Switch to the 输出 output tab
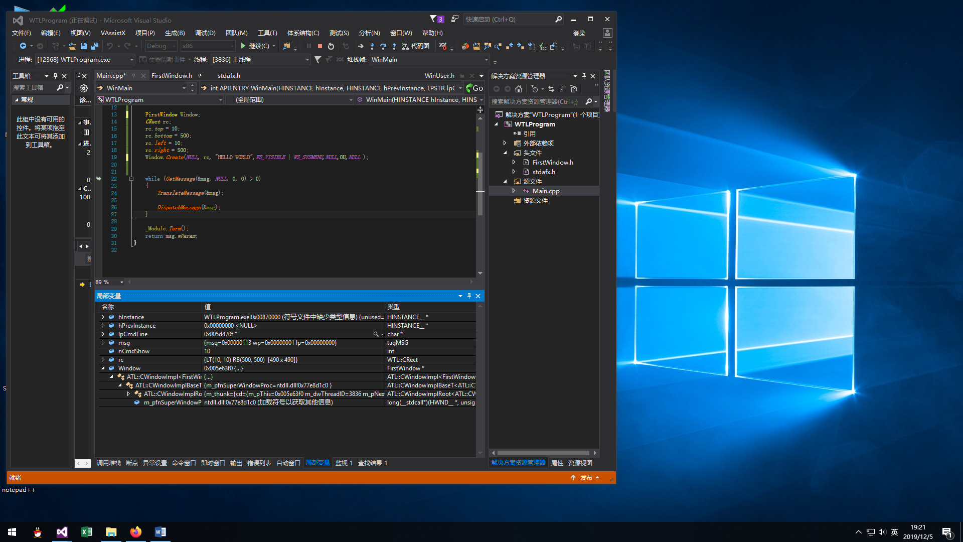 (236, 463)
